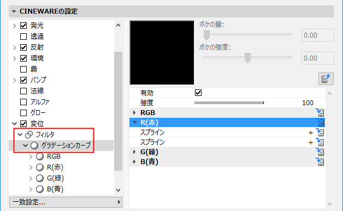Click the sphere icon beside B(青) tree item
The width and height of the screenshot is (343, 211).
40,189
